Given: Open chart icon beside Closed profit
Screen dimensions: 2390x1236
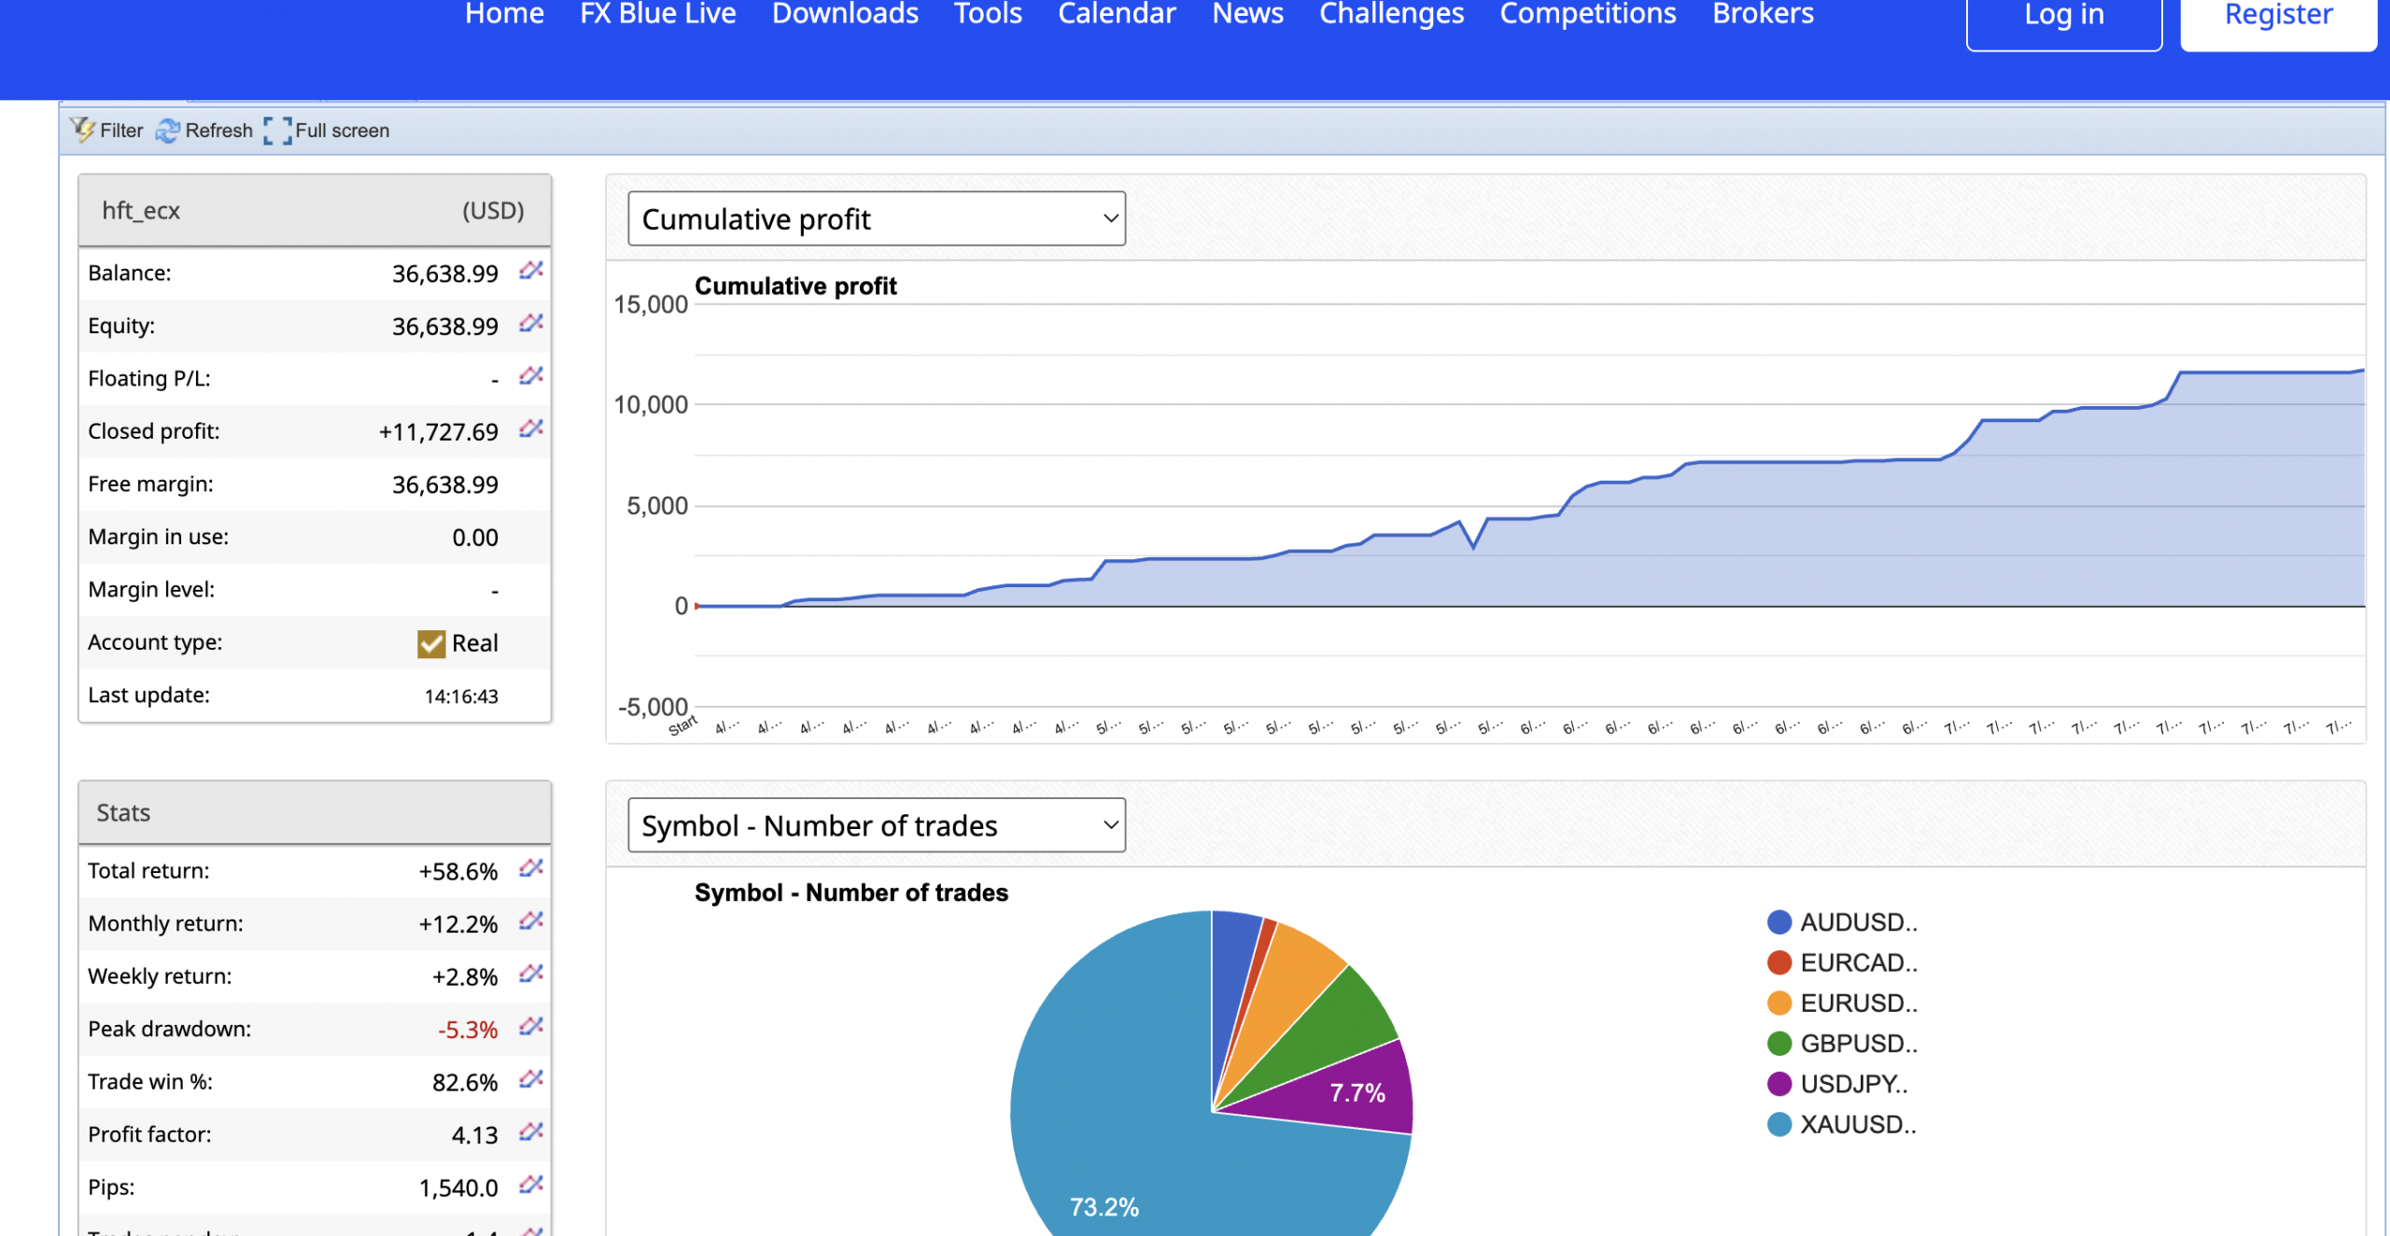Looking at the screenshot, I should (x=531, y=428).
